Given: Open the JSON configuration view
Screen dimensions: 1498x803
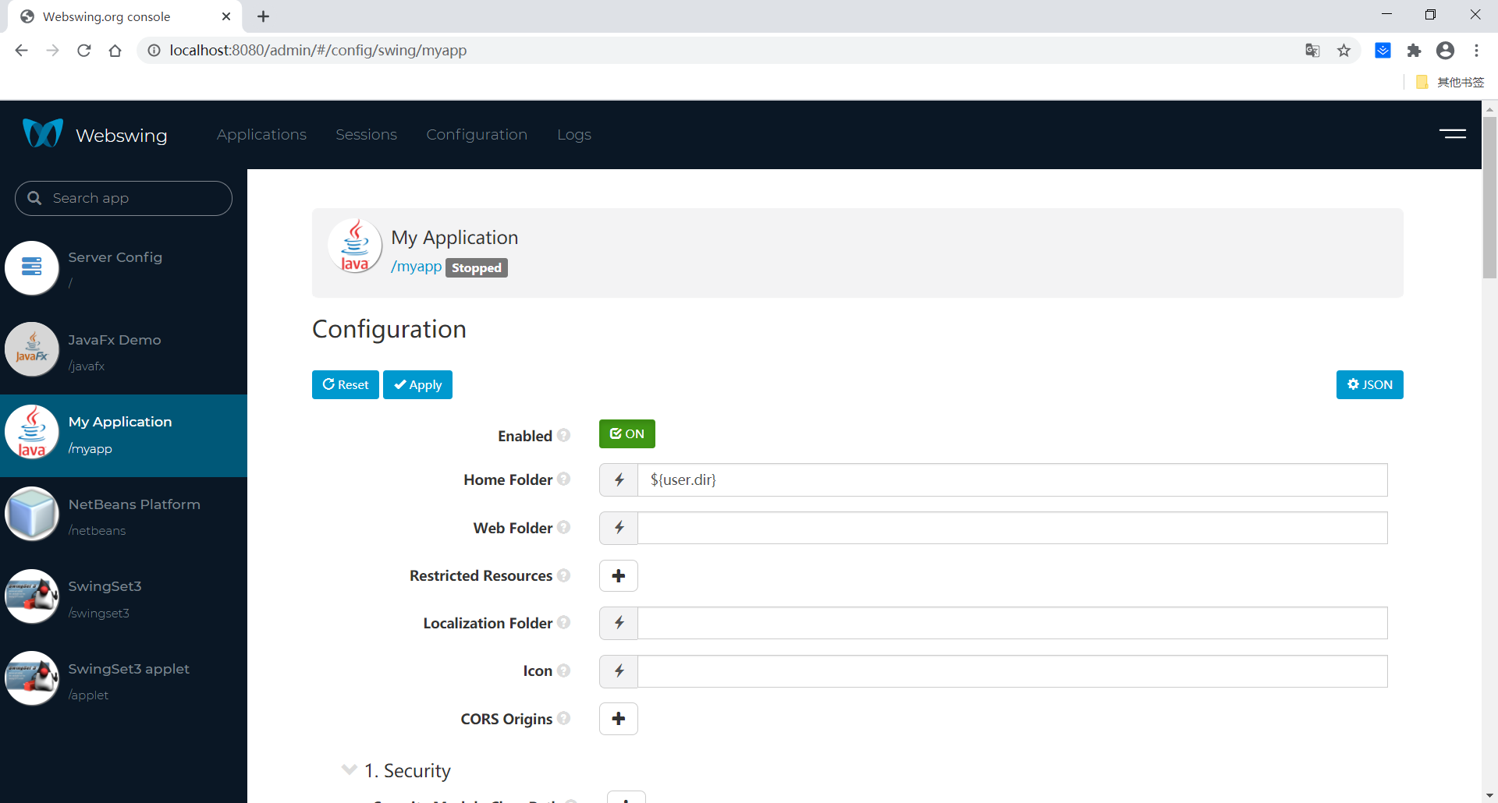Looking at the screenshot, I should (x=1369, y=384).
